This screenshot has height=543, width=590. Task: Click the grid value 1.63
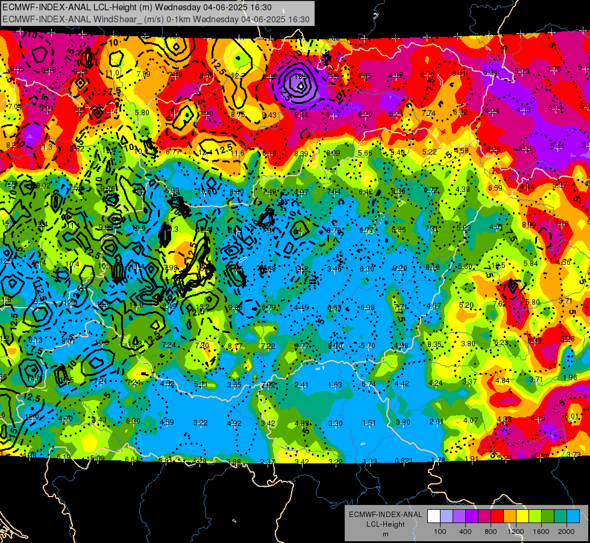tap(335, 385)
